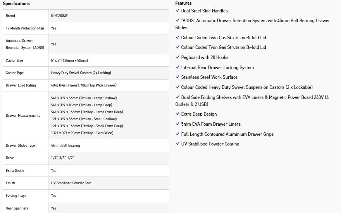This screenshot has width=341, height=213.
Task: Click the 12 Month Protection Plan label
Action: (x=25, y=28)
